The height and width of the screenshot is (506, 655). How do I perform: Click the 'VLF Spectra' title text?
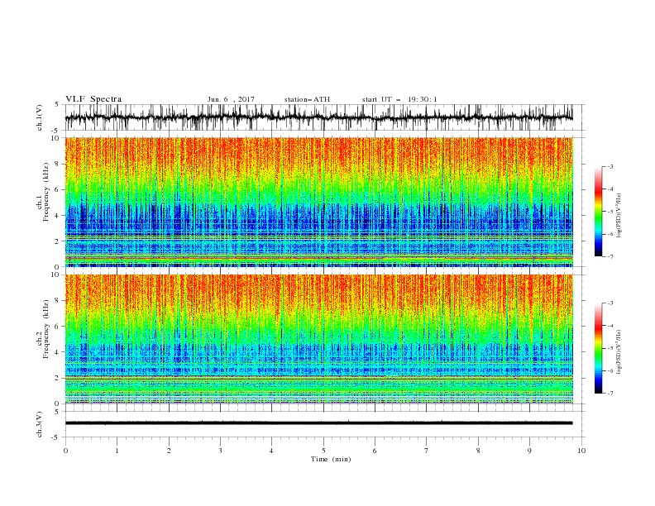pyautogui.click(x=93, y=99)
